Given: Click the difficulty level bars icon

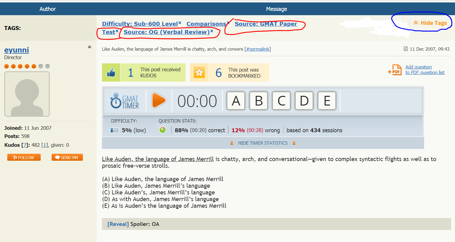Looking at the screenshot, I should [115, 130].
